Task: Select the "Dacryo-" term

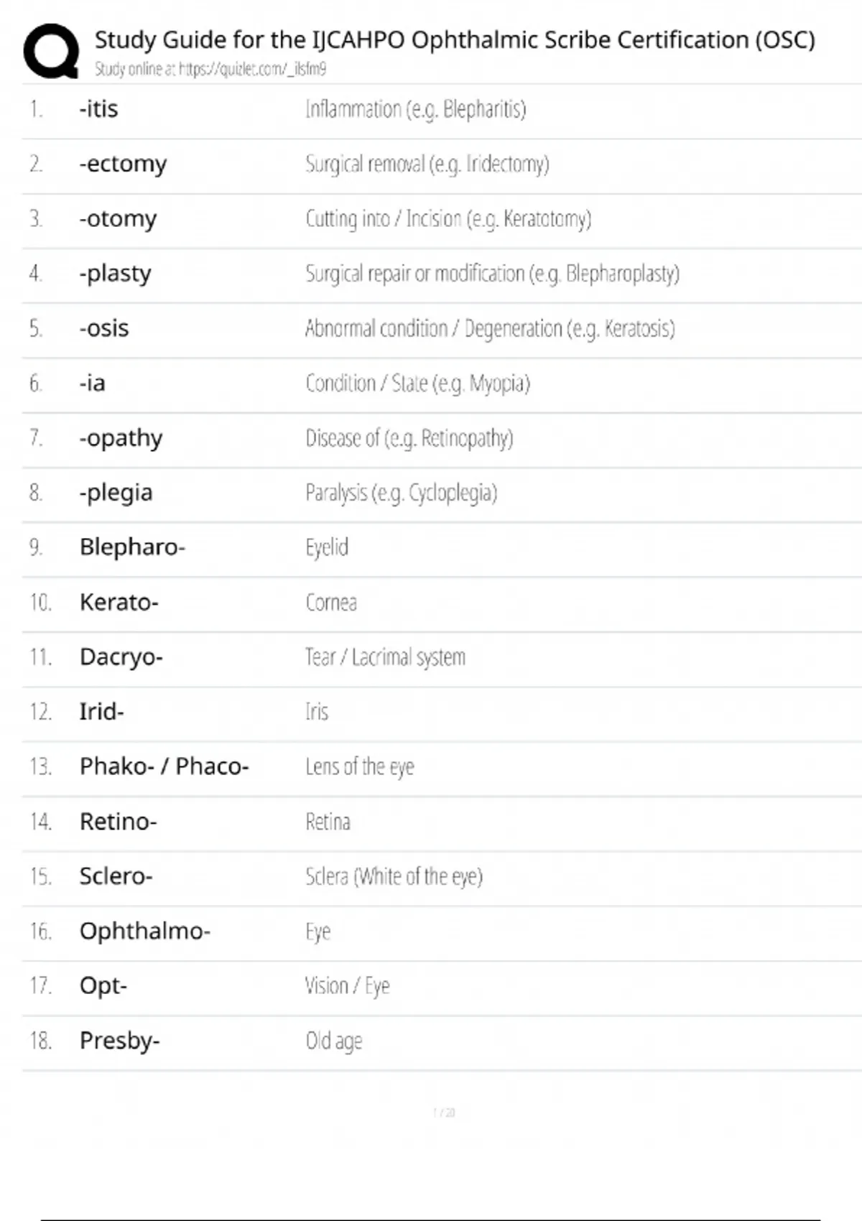Action: point(121,657)
